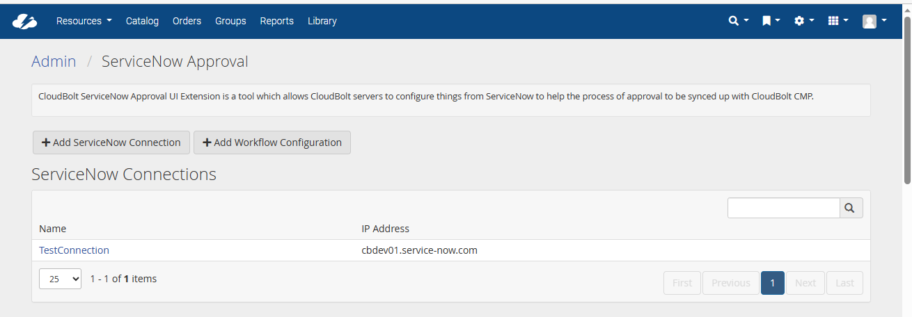Open the gear settings menu
The image size is (912, 317).
click(x=804, y=21)
